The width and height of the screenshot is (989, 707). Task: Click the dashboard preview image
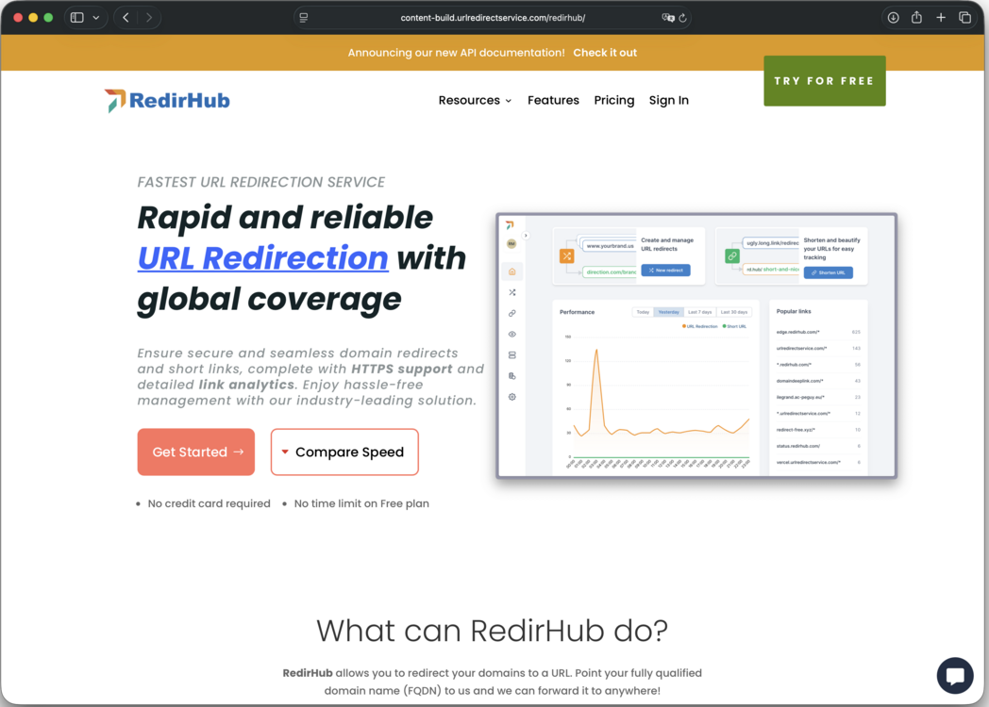tap(696, 345)
